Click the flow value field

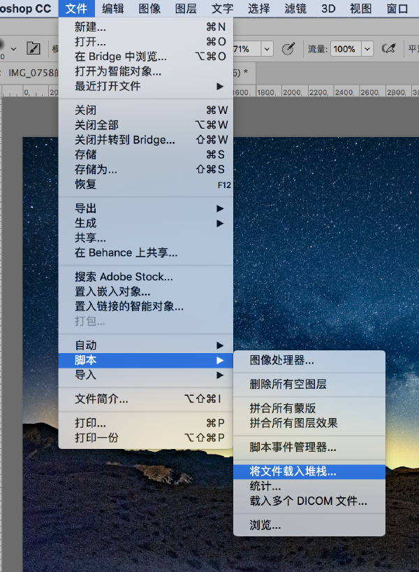click(346, 49)
